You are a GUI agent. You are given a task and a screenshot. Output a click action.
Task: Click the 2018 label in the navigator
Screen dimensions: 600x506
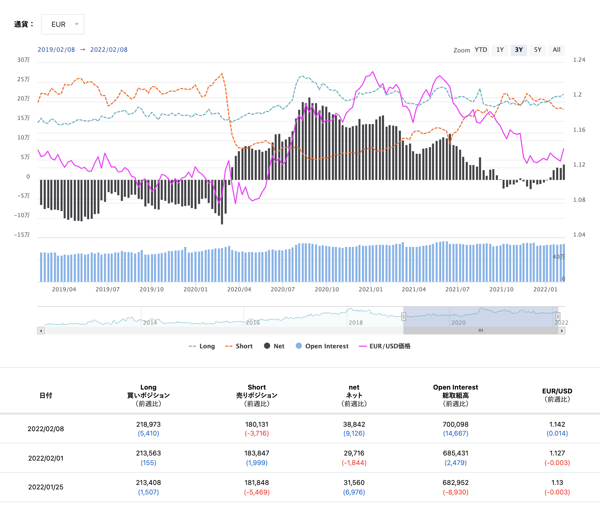[x=356, y=322]
